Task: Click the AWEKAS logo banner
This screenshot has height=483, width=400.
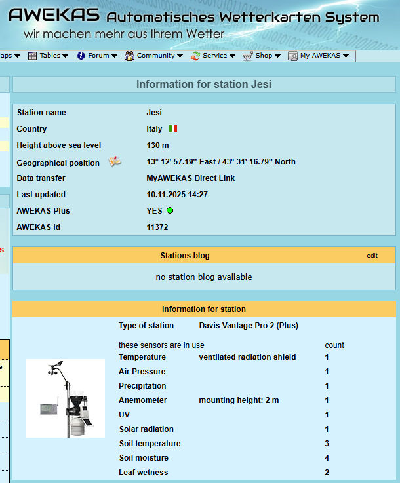Action: click(x=54, y=16)
